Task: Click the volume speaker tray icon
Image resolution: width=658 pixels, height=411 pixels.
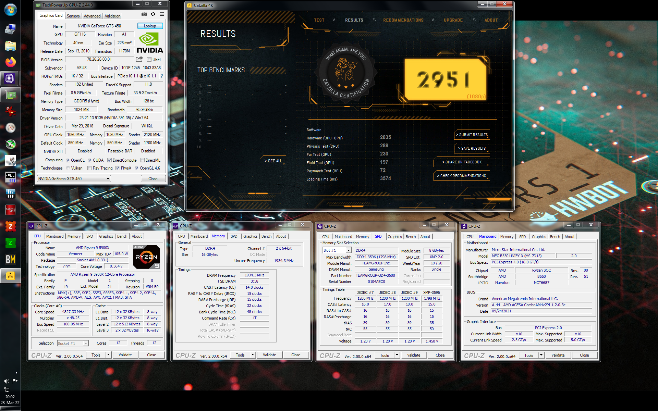Action: pos(7,381)
